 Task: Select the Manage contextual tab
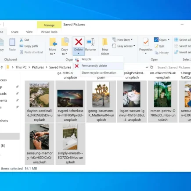tap(49, 25)
